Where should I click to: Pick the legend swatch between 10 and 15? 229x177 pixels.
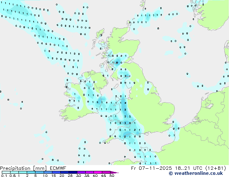(48, 172)
